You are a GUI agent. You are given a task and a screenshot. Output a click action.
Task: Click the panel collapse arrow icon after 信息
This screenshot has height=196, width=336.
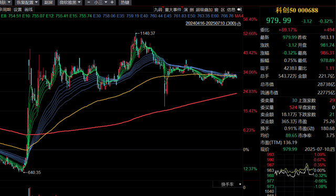[239, 9]
